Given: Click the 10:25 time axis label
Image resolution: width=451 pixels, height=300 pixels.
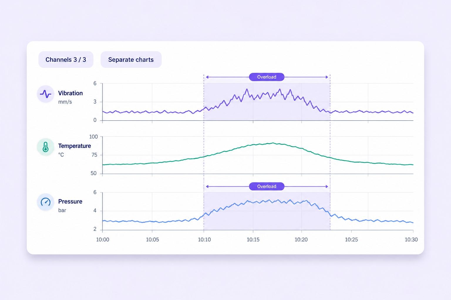Looking at the screenshot, I should click(x=351, y=240).
